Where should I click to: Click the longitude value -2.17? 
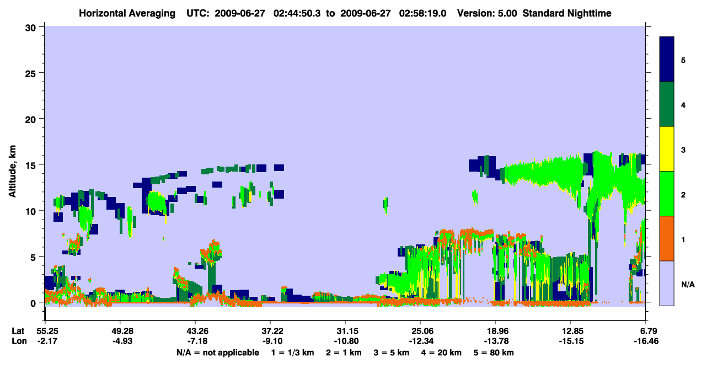47,342
